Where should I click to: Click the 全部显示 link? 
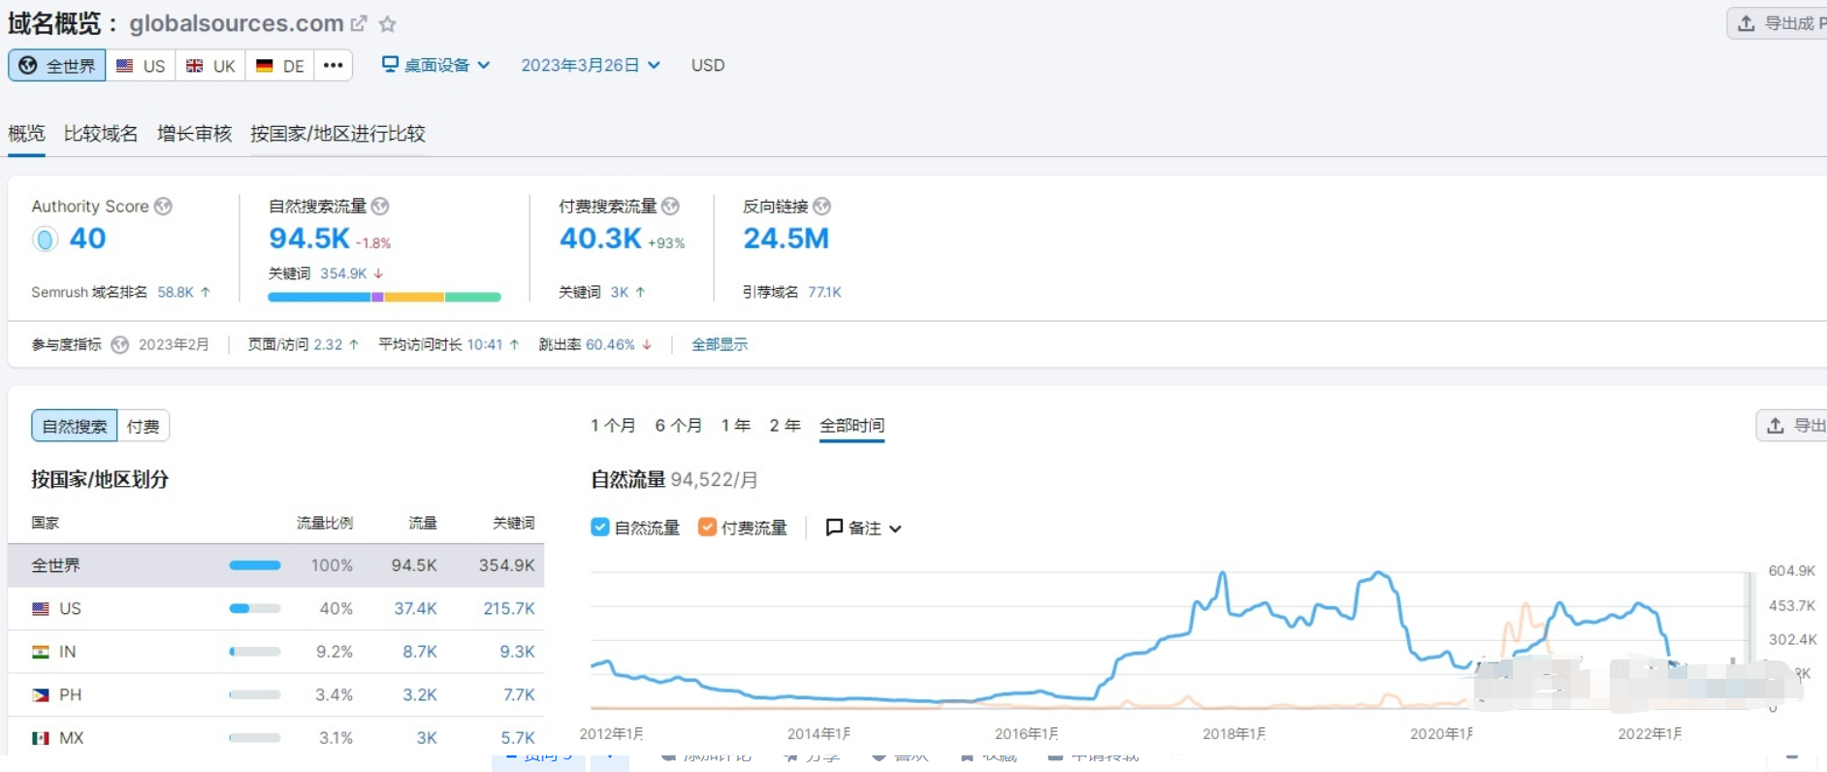tap(719, 345)
